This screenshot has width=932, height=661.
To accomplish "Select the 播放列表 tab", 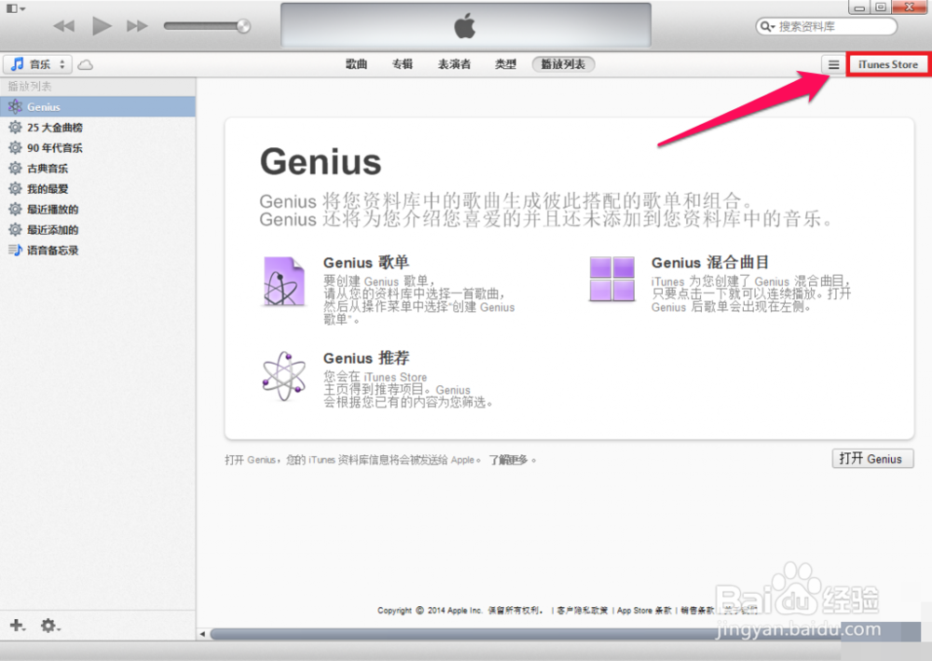I will [x=563, y=64].
